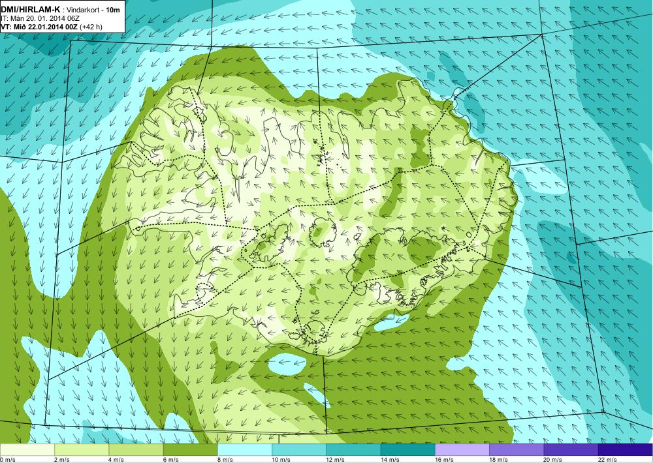Click the '8 m/s' legend label

click(225, 459)
